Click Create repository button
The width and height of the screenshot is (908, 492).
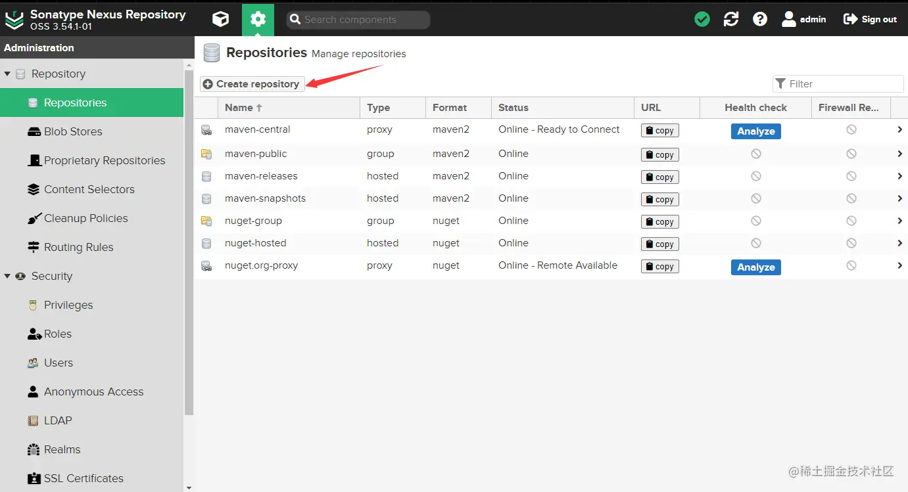tap(252, 84)
